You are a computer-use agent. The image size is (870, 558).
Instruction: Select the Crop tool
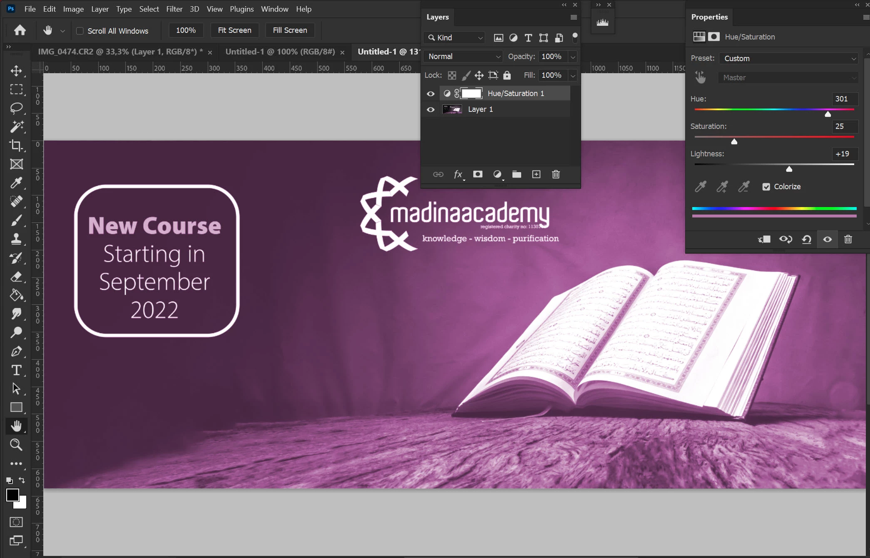click(x=16, y=145)
